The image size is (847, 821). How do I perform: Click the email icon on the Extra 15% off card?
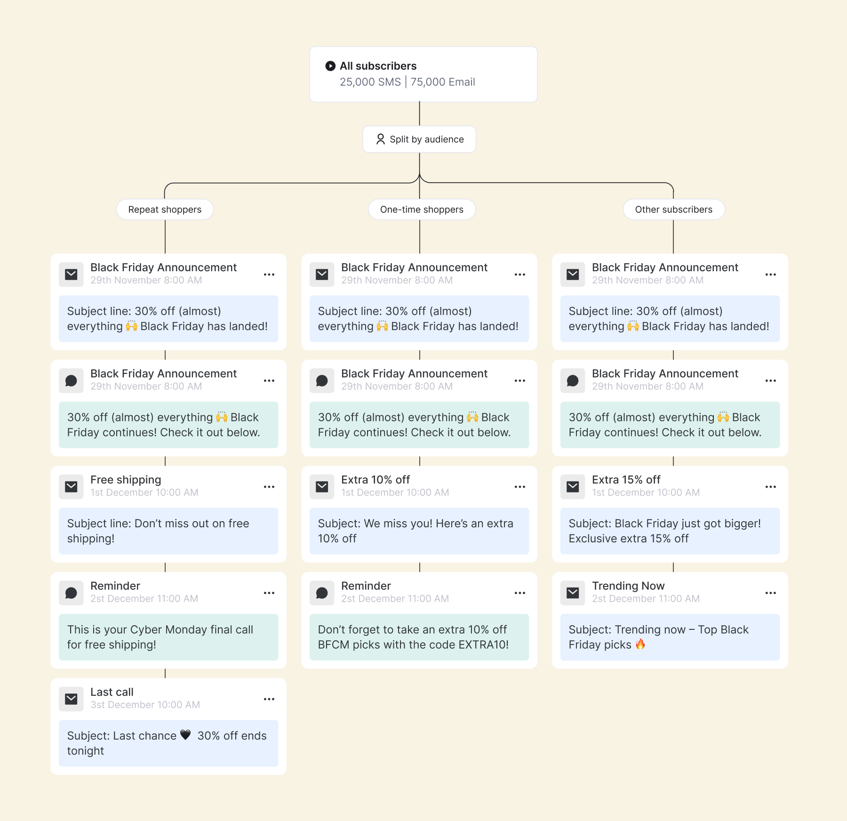(x=573, y=487)
